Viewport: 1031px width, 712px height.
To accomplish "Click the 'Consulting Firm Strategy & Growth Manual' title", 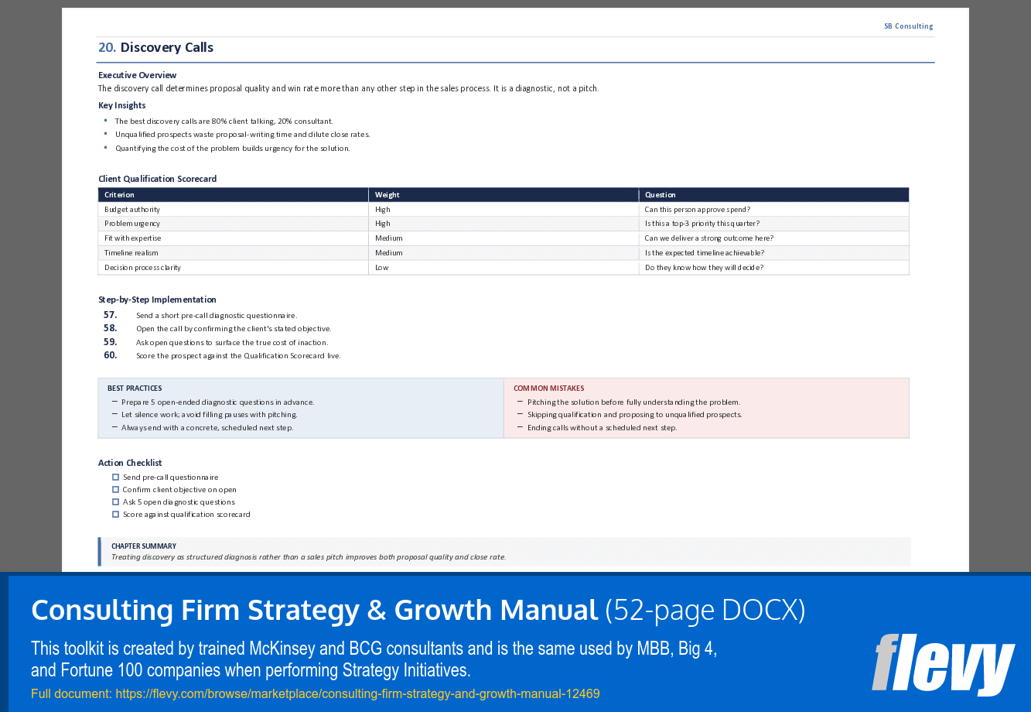I will point(314,611).
